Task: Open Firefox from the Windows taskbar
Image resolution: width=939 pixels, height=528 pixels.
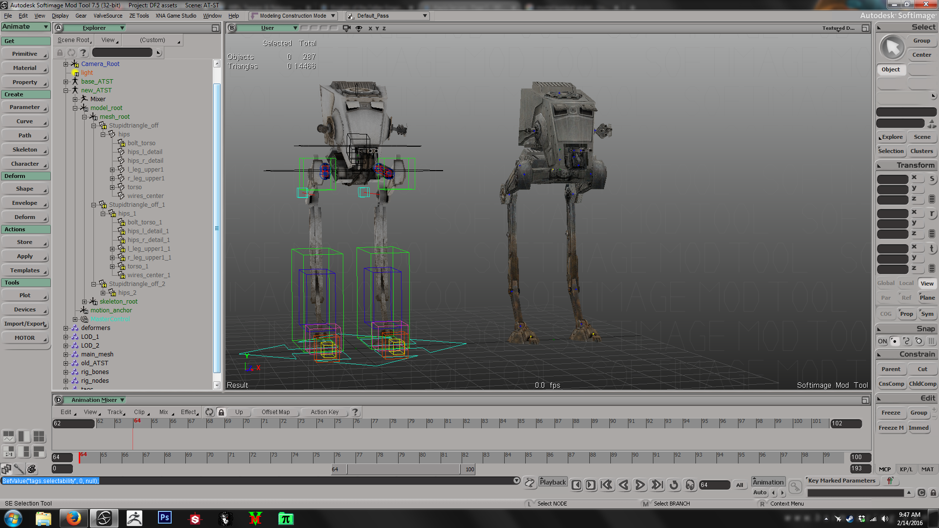Action: (x=73, y=518)
